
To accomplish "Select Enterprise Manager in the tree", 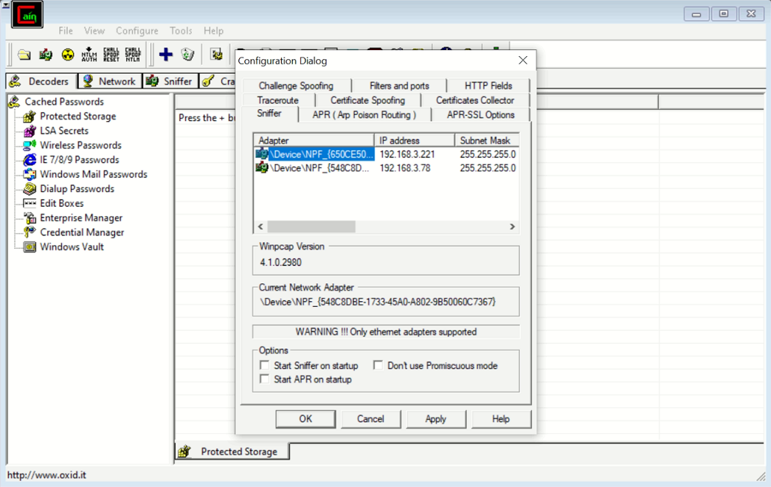I will [x=81, y=218].
